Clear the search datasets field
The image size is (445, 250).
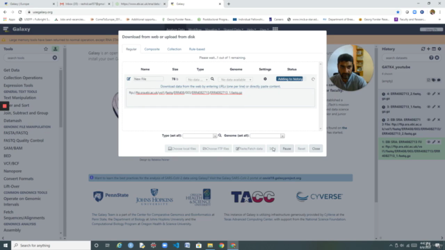point(437,58)
